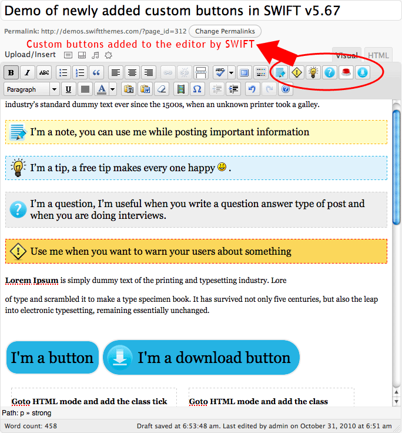Click the orange warning box text
This screenshot has width=402, height=433.
point(160,251)
